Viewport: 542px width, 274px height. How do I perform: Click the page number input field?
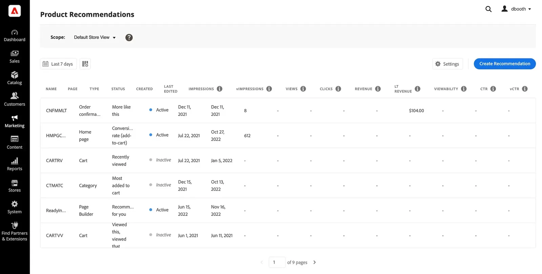pos(277,262)
